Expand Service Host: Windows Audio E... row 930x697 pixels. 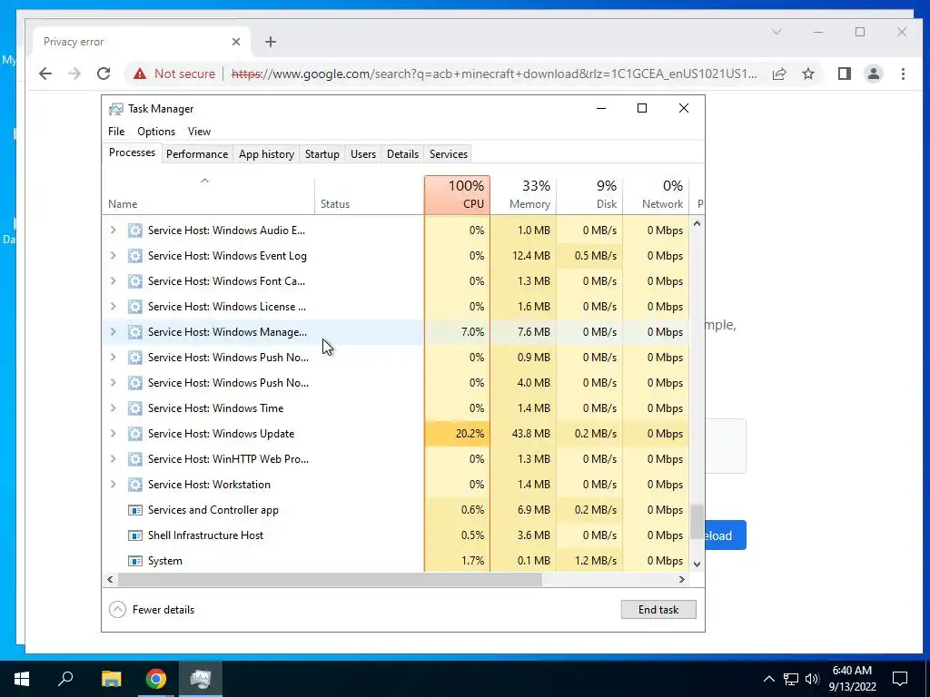114,231
